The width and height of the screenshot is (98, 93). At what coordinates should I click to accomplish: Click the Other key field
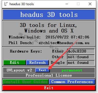81,57
